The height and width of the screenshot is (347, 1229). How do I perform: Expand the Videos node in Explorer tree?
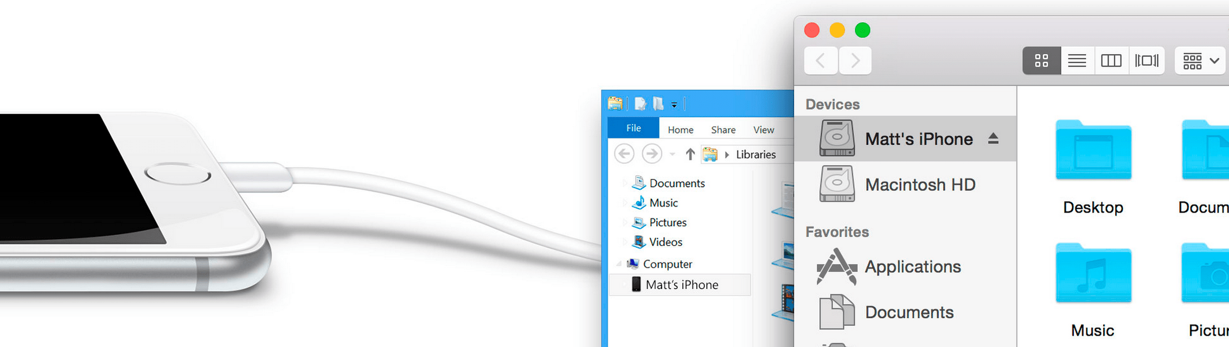(625, 242)
